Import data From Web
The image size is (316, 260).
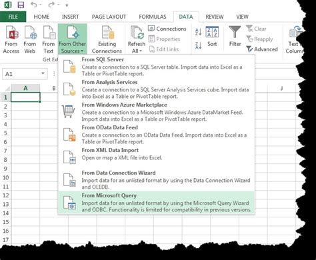pos(30,39)
